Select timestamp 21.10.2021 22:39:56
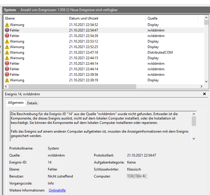This screenshot has width=210, height=195. (84, 75)
